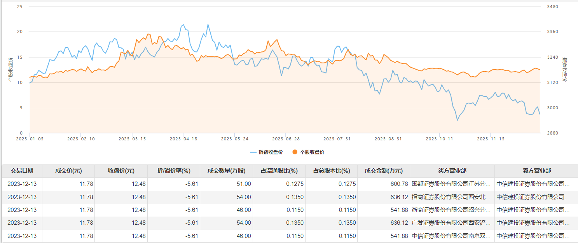578x243 pixels.
Task: Select the 占流通股比(%) column header
Action: tap(279, 171)
